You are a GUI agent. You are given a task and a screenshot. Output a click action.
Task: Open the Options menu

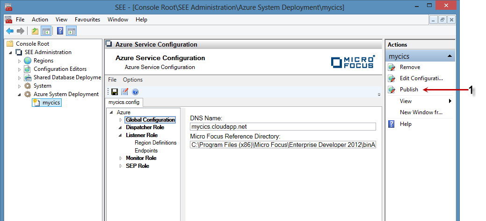[x=133, y=80]
